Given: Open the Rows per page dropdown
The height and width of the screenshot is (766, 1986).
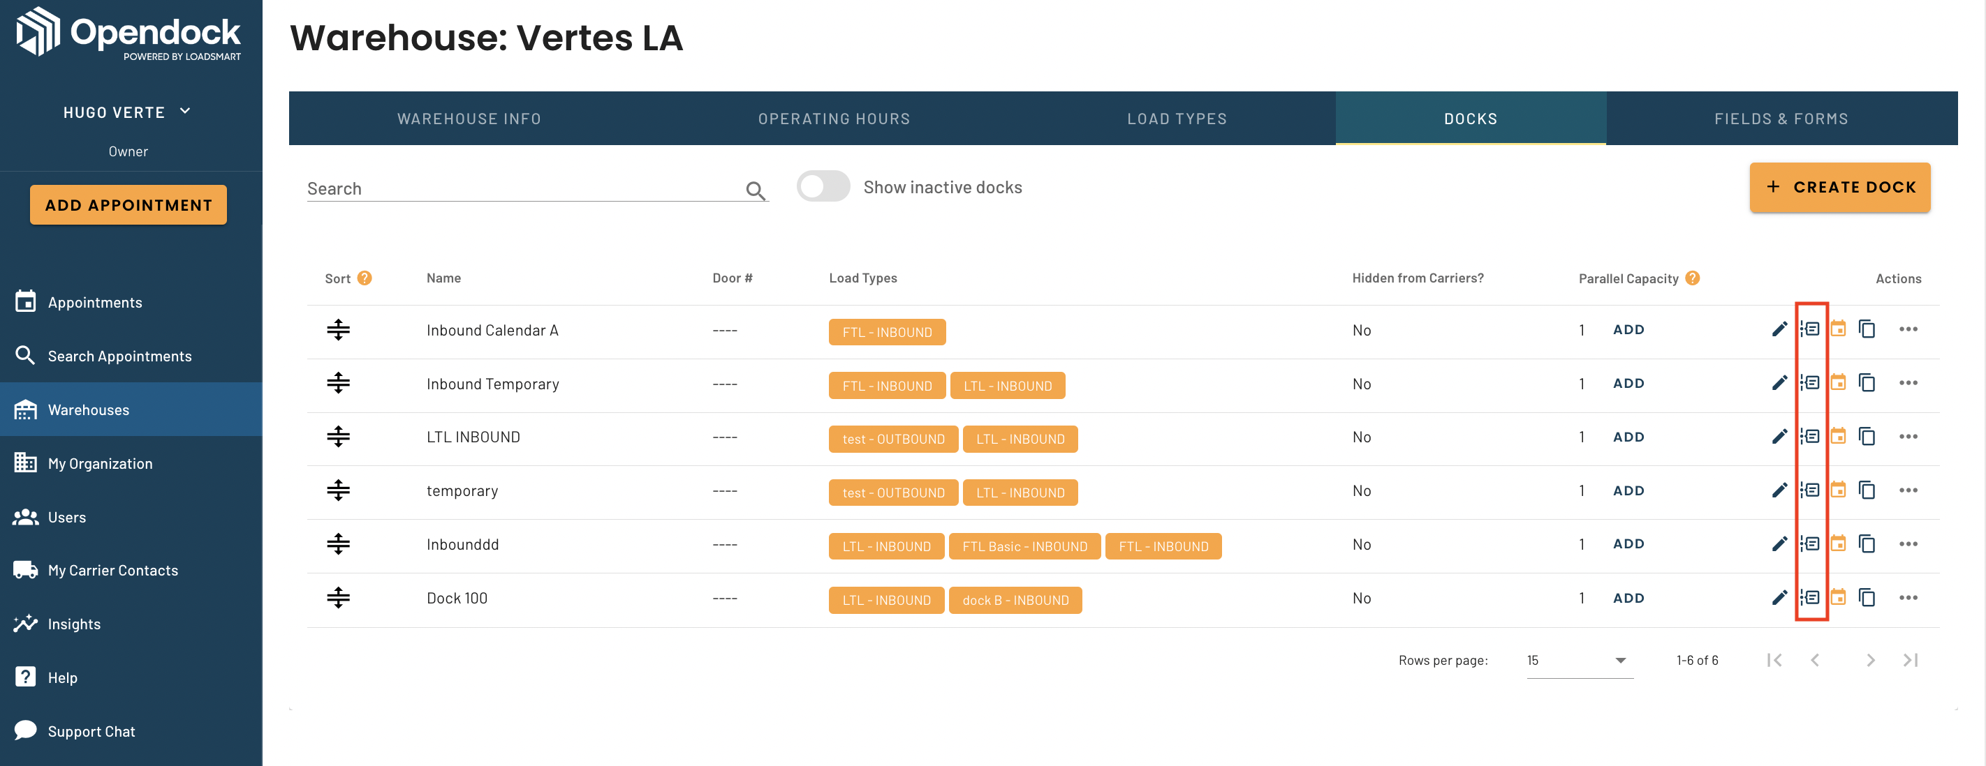Looking at the screenshot, I should [x=1579, y=661].
